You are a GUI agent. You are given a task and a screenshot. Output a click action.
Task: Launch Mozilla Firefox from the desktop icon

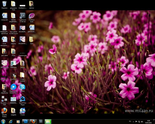pos(4,110)
